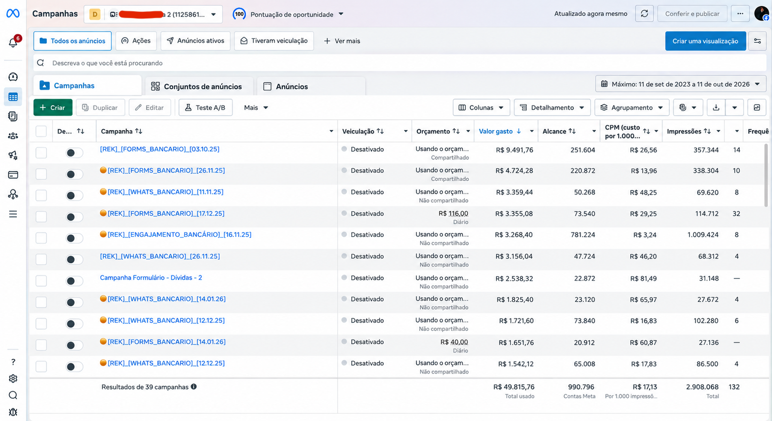Click the megaphone megaphone-settings sidebar icon

[x=13, y=155]
